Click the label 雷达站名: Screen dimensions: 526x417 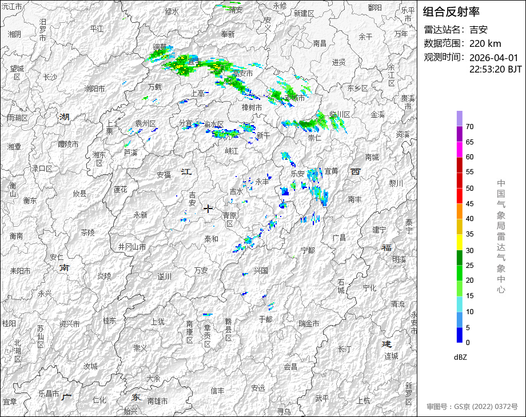point(444,30)
